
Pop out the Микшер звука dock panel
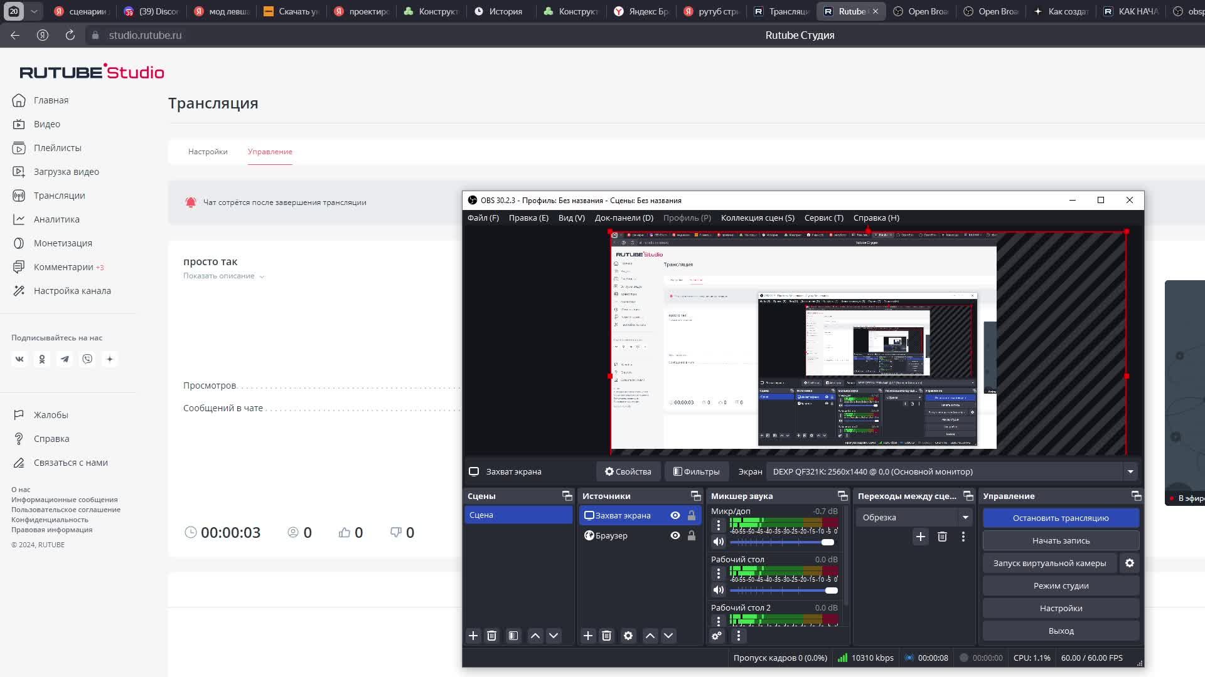842,496
